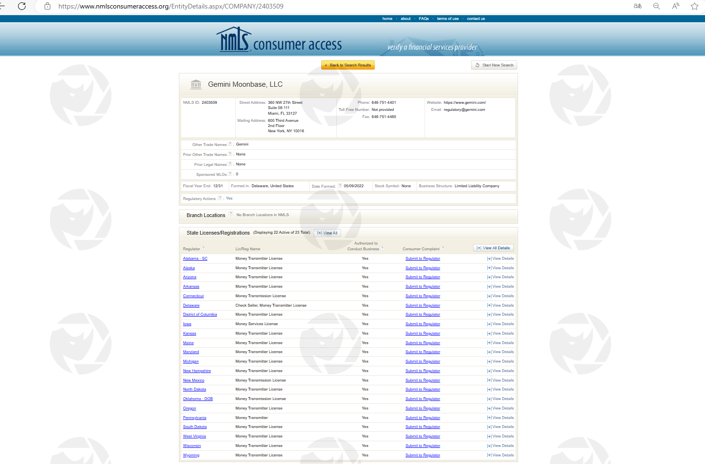Viewport: 705px width, 464px height.
Task: Click help icon beside Regulatory Actions
Action: 220,198
